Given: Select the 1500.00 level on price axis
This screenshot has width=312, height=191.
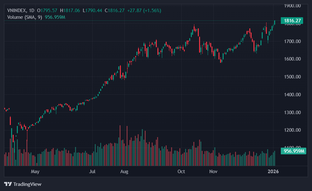Looking at the screenshot, I should 292,77.
